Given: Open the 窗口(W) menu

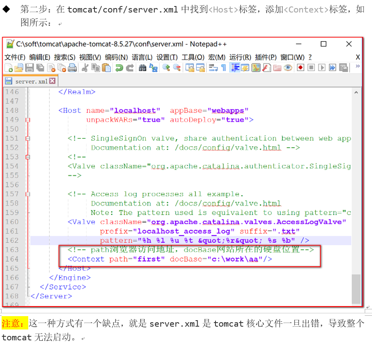Looking at the screenshot, I should click(x=293, y=57).
